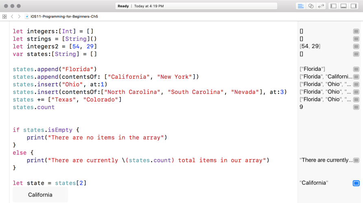Viewport: 363px width, 203px height.
Task: Click the sidebar result value 9
Action: 301,107
